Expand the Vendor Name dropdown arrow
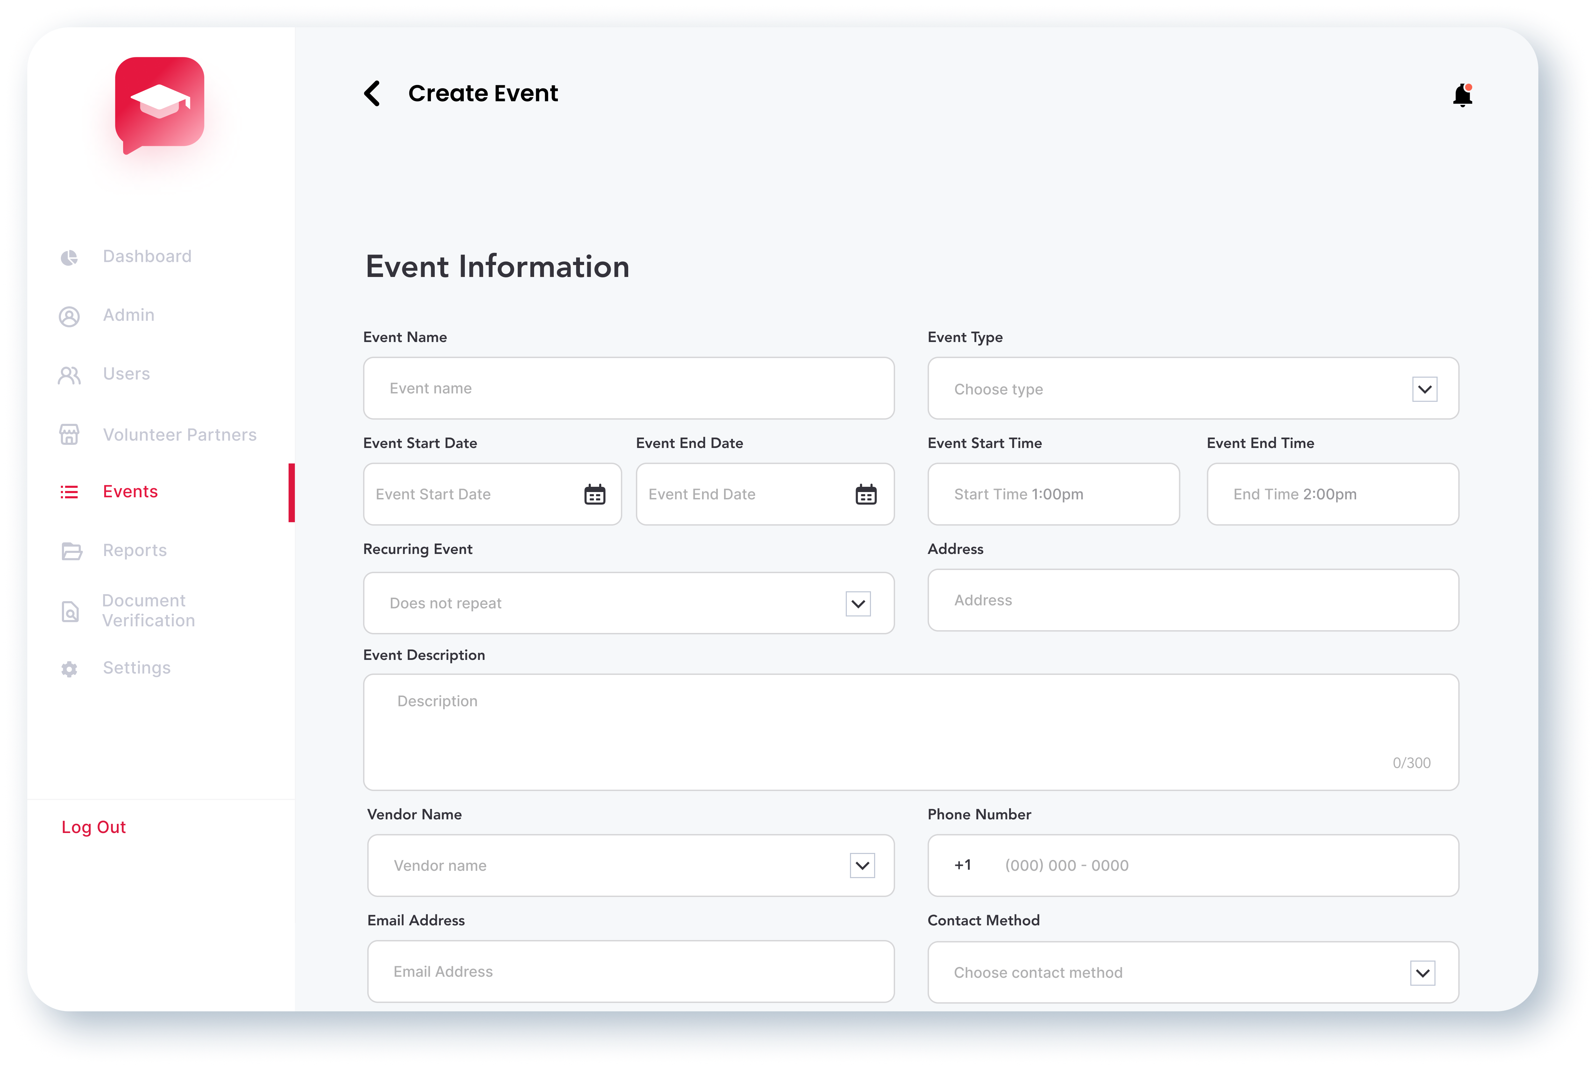 pos(862,865)
